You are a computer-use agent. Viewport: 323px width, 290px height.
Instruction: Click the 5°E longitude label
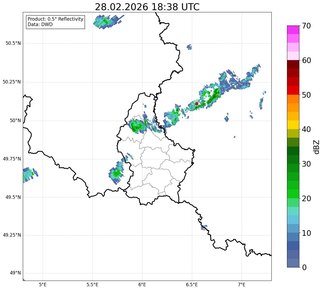pyautogui.click(x=43, y=284)
